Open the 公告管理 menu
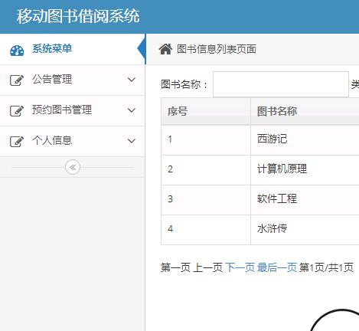This screenshot has width=359, height=331. (73, 80)
